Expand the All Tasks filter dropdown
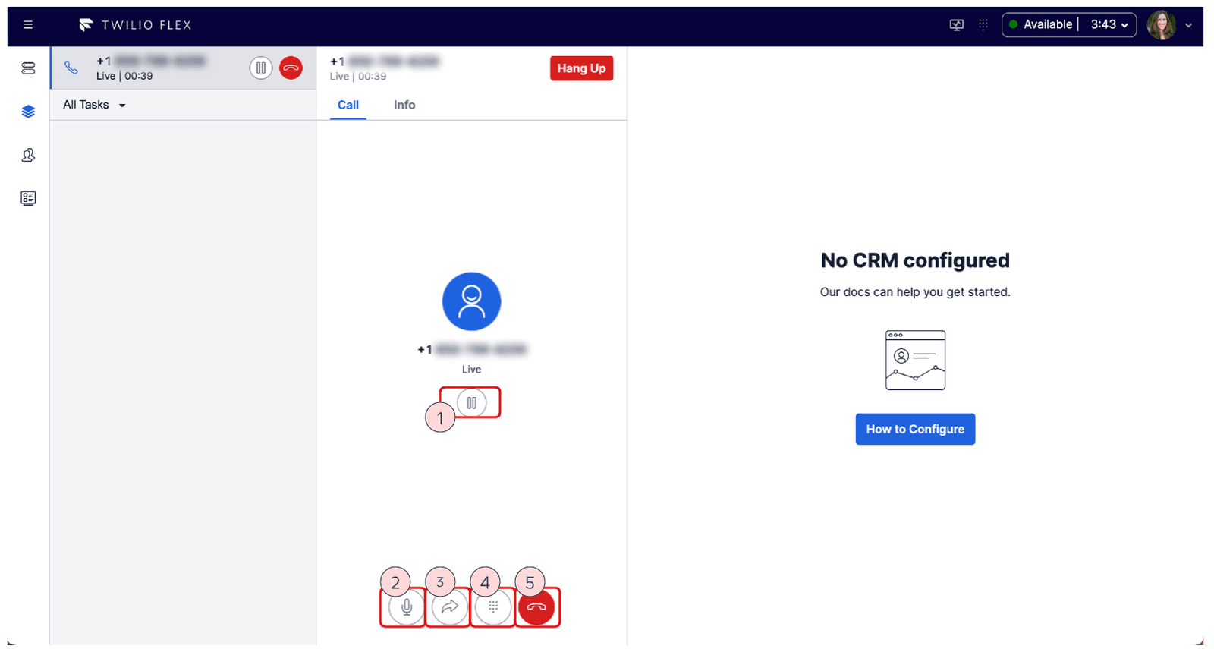 [94, 105]
